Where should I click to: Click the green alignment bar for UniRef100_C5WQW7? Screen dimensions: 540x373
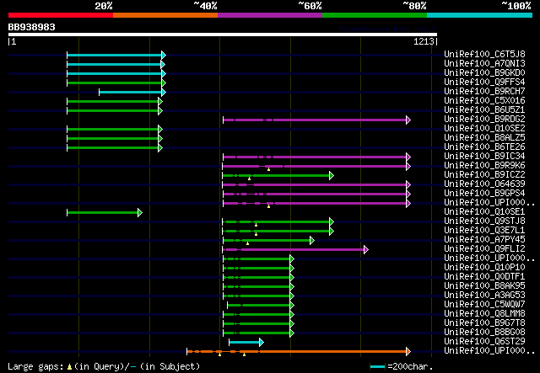click(x=261, y=305)
